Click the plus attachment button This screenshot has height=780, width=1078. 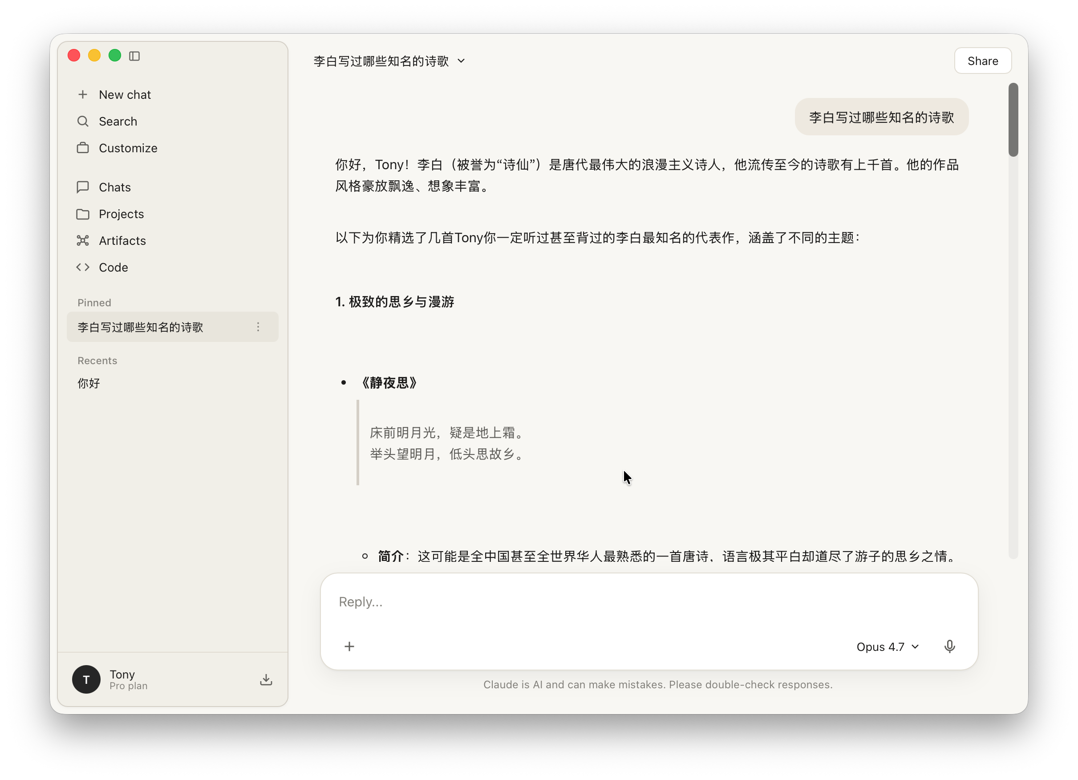coord(349,647)
